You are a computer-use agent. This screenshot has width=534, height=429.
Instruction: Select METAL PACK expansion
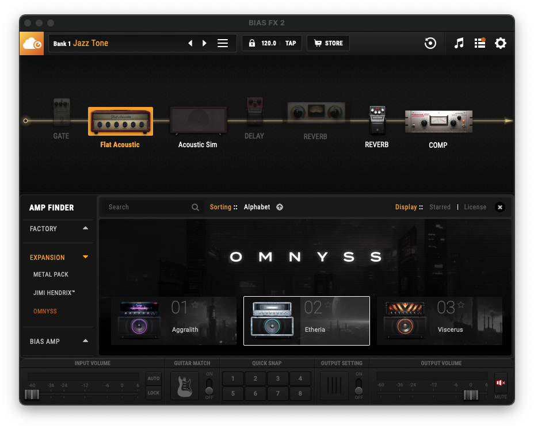coord(51,274)
